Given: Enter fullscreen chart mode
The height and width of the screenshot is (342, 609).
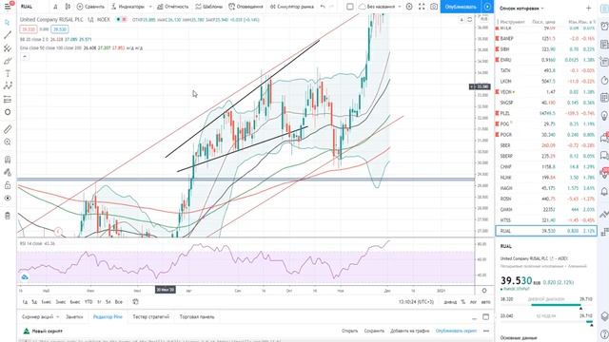Looking at the screenshot, I should coord(422,7).
